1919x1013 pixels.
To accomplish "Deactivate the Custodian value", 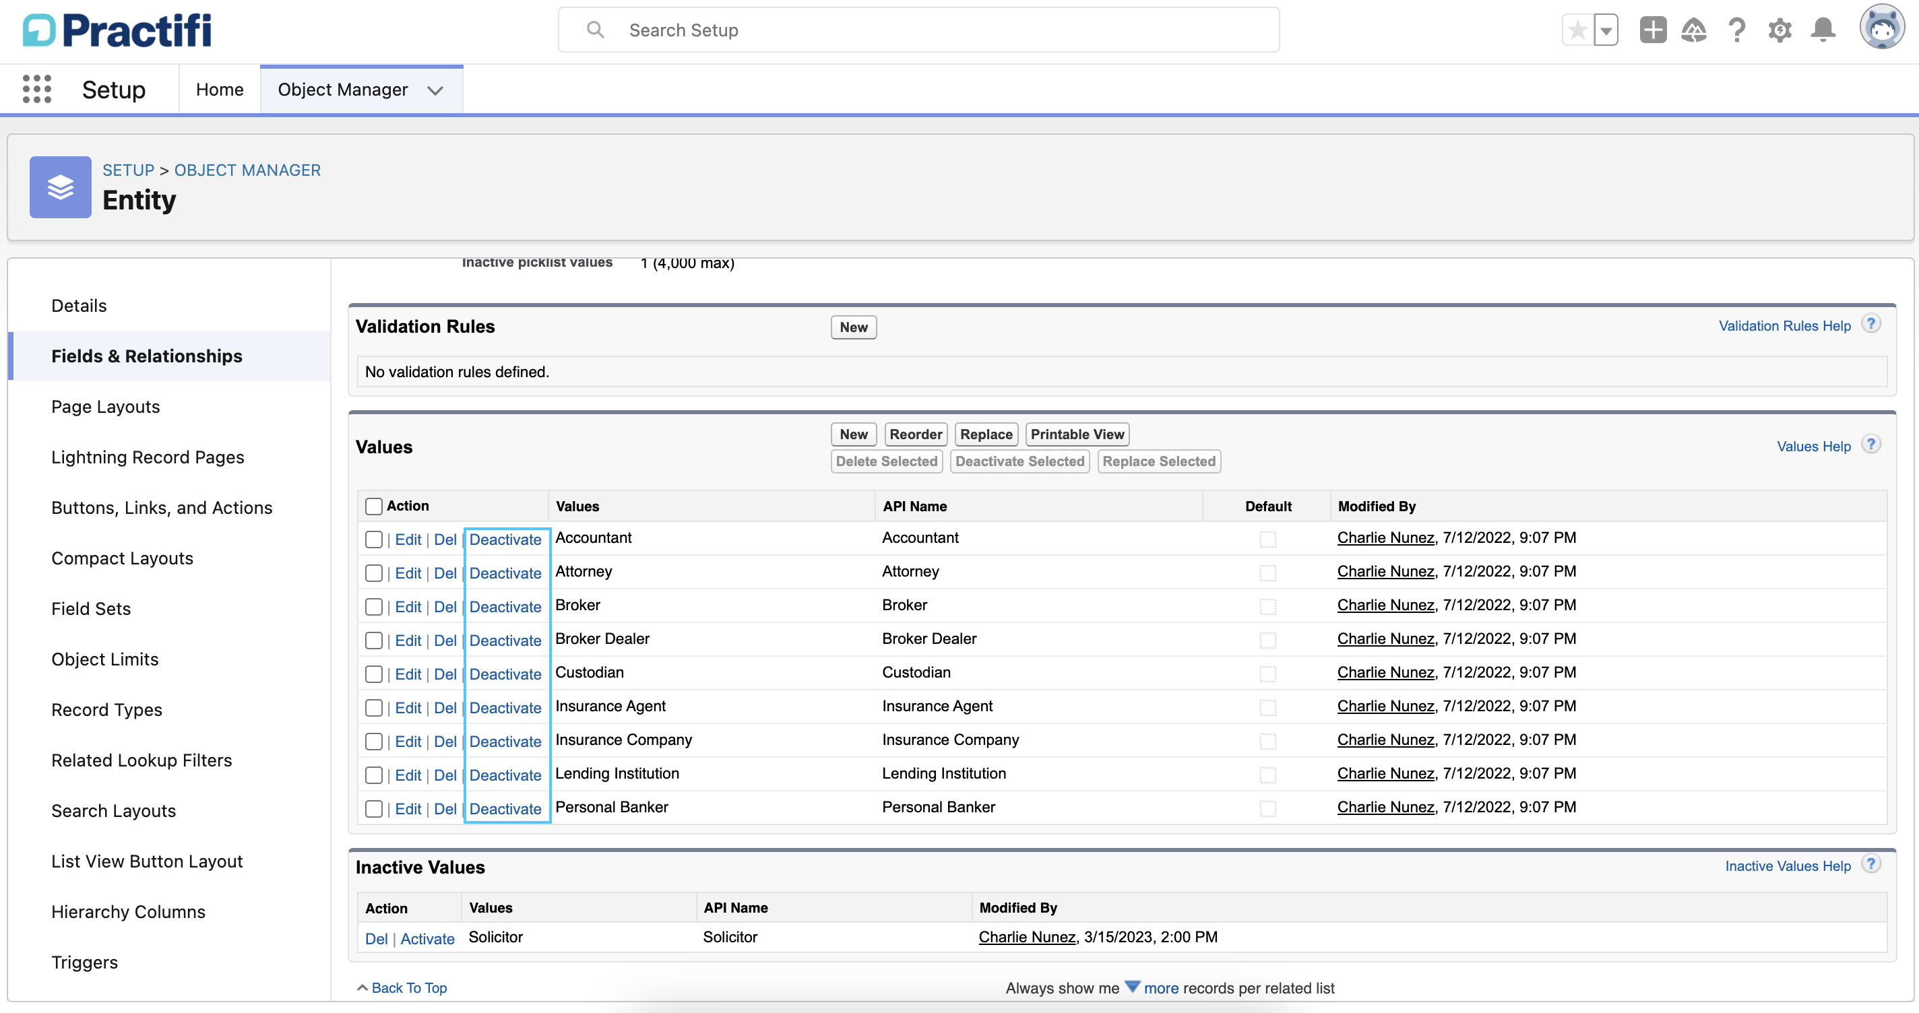I will (505, 674).
